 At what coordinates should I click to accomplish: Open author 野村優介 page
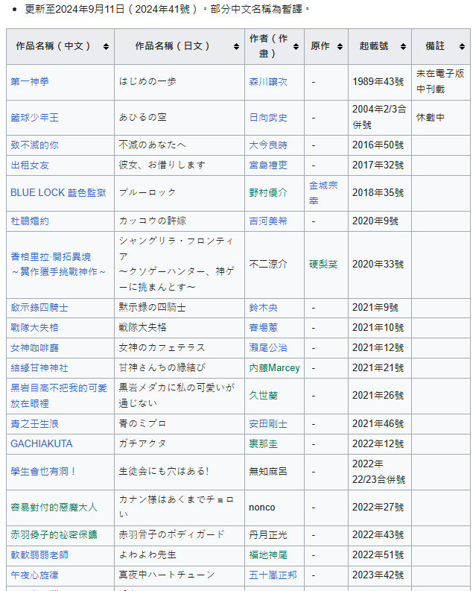(x=268, y=193)
